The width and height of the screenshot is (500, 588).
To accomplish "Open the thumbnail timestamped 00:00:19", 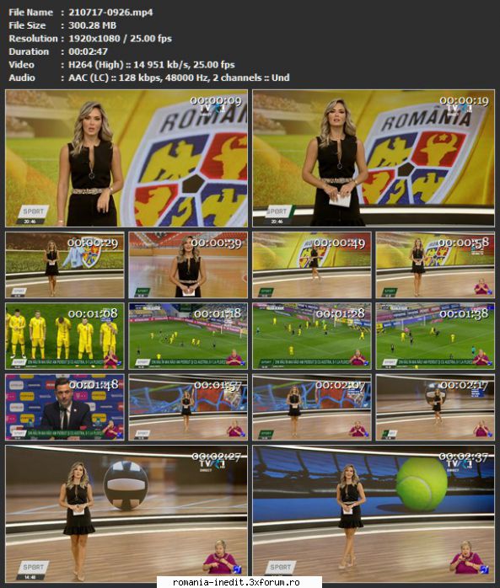I will 374,158.
